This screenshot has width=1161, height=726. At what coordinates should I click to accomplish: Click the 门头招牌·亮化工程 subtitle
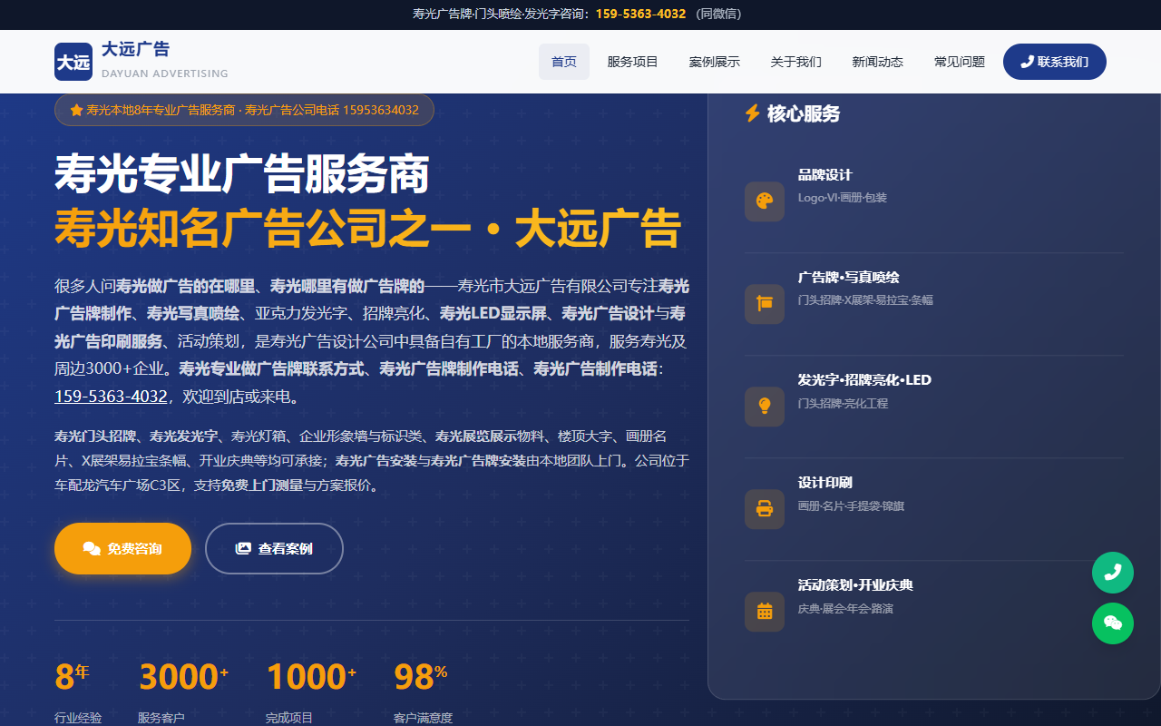pyautogui.click(x=843, y=403)
